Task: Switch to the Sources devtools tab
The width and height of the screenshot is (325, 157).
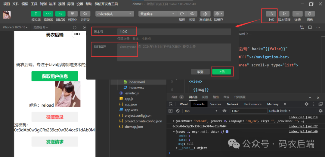Action: pos(215,104)
